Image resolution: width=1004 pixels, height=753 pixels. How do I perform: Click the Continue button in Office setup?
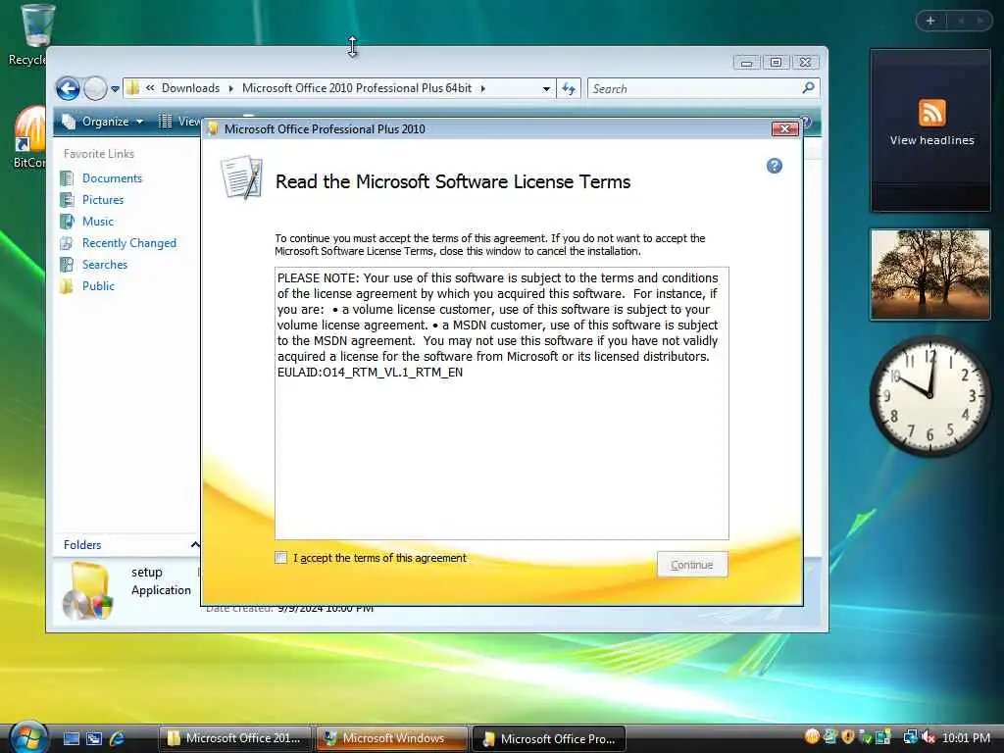point(691,565)
